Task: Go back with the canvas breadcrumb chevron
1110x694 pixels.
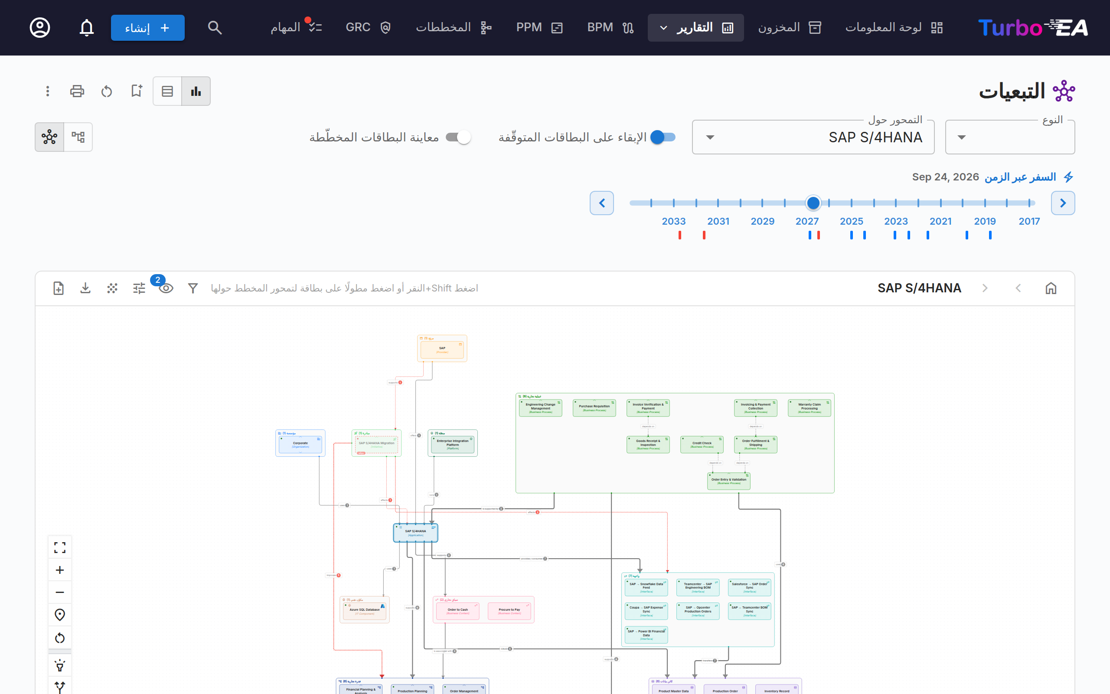Action: pos(1018,288)
